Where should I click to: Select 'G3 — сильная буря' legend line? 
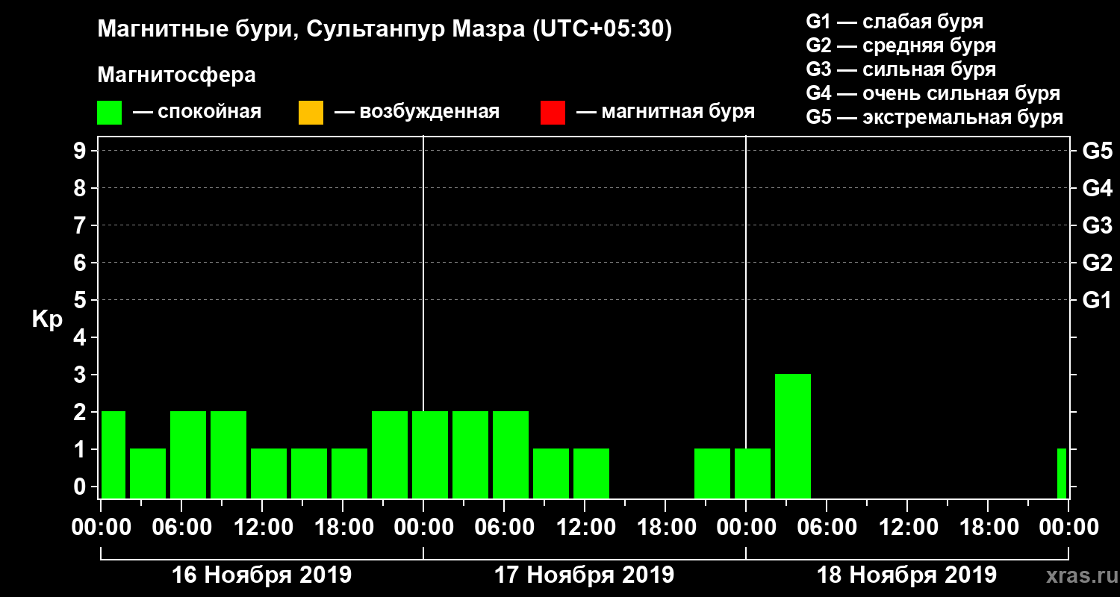click(x=901, y=69)
